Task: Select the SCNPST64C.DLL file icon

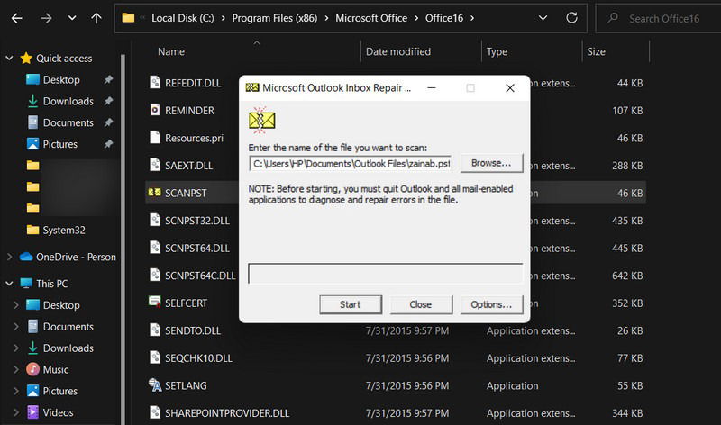Action: (155, 276)
